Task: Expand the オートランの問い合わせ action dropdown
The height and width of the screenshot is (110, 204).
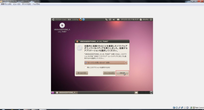Action: click(x=106, y=63)
